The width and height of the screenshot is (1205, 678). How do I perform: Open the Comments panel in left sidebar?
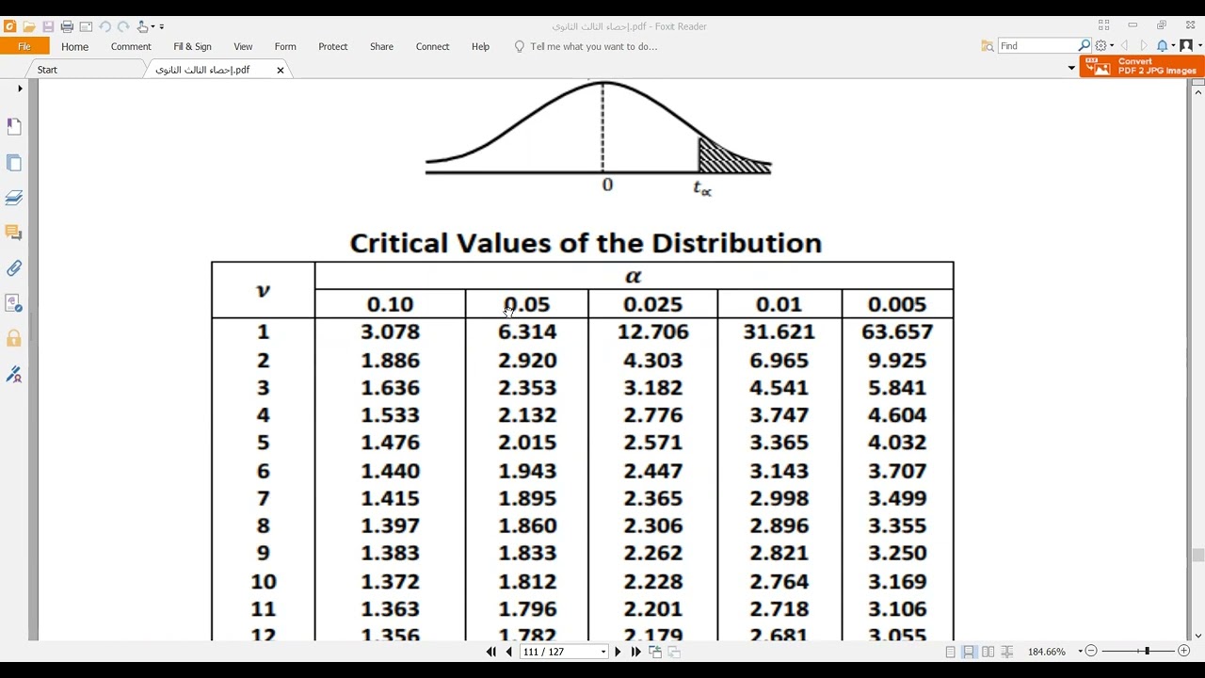[14, 233]
